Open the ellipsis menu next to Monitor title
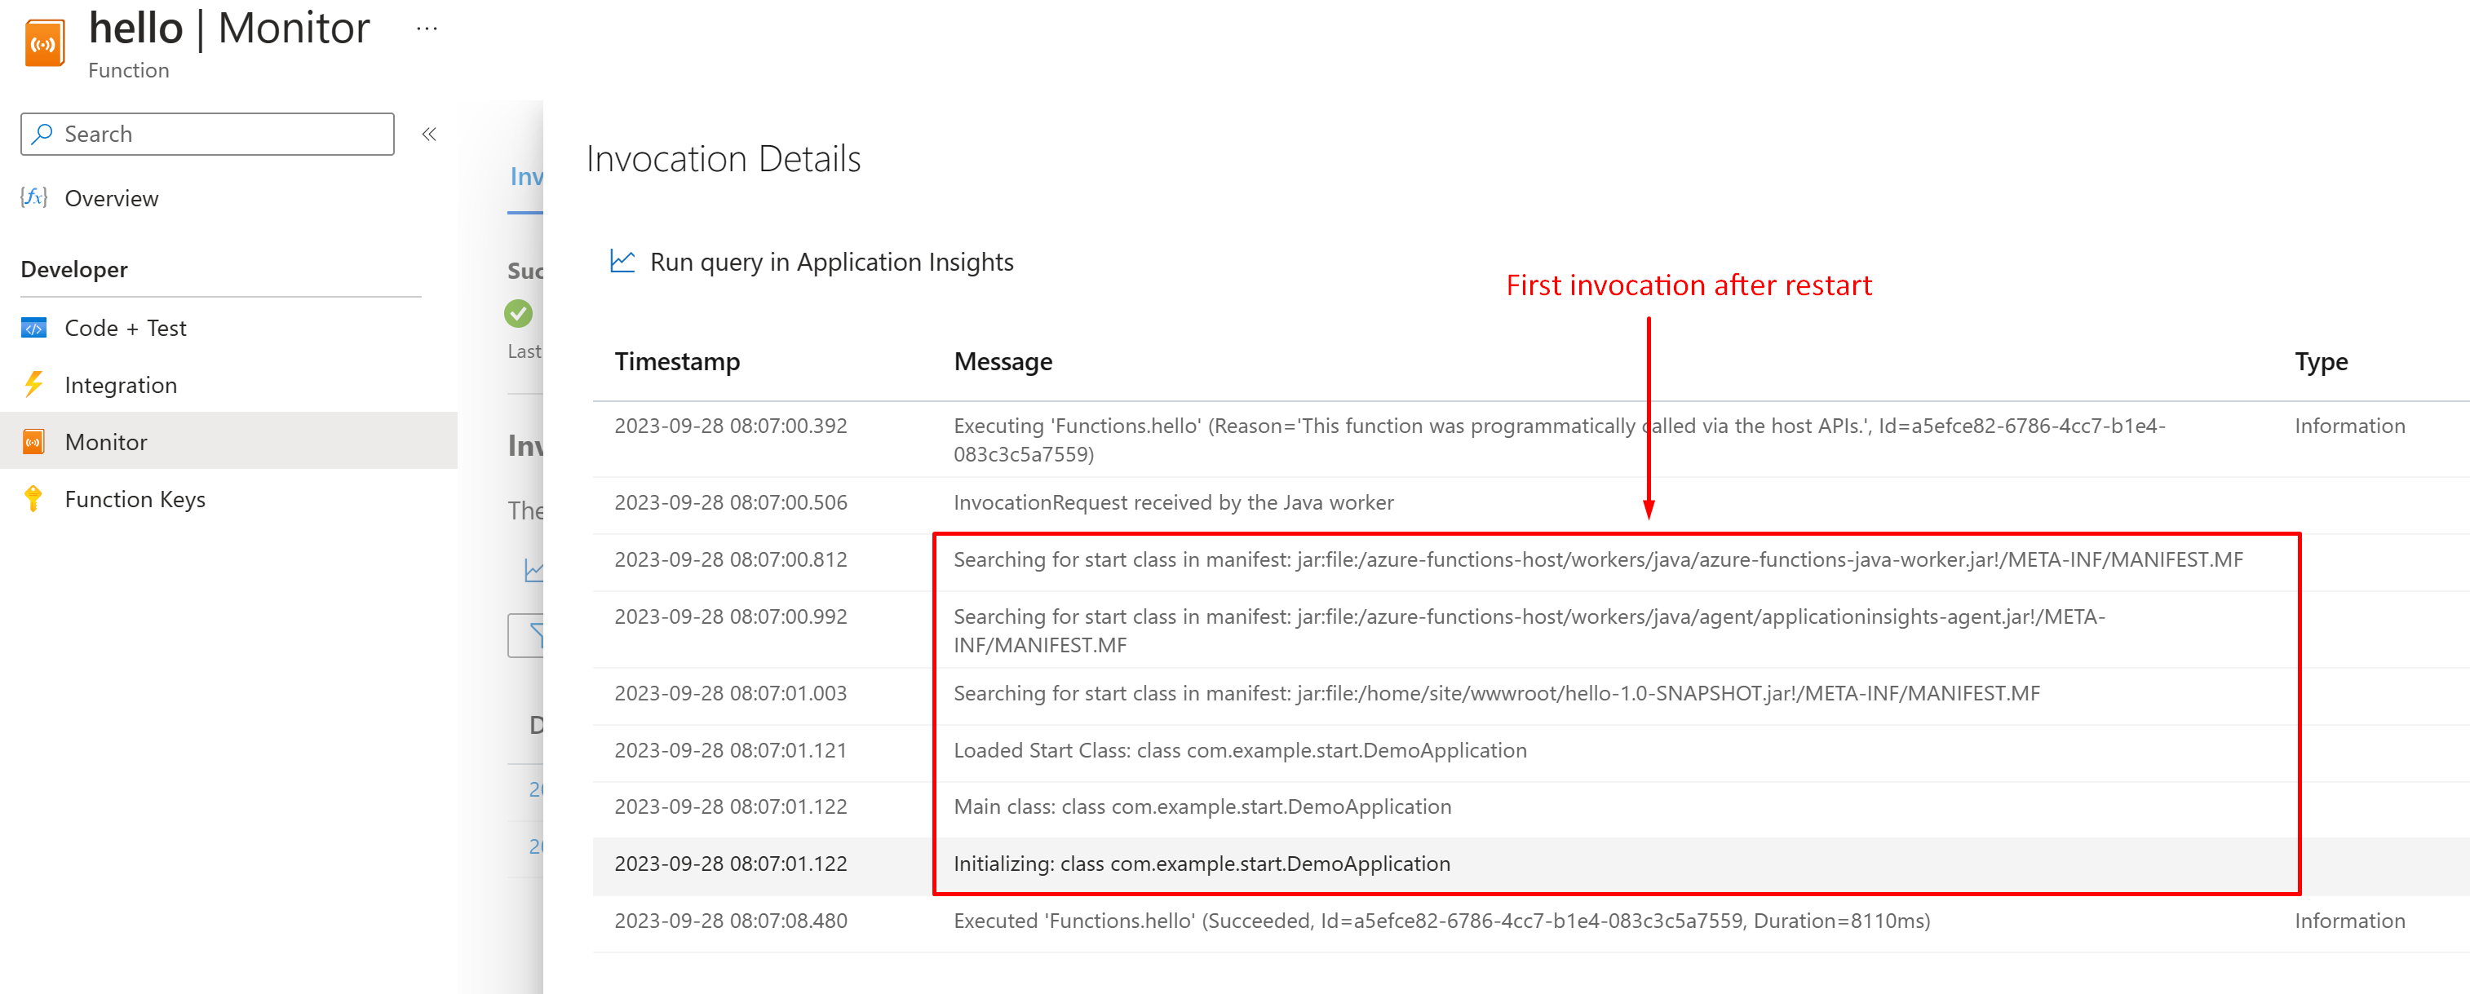 pos(426,27)
